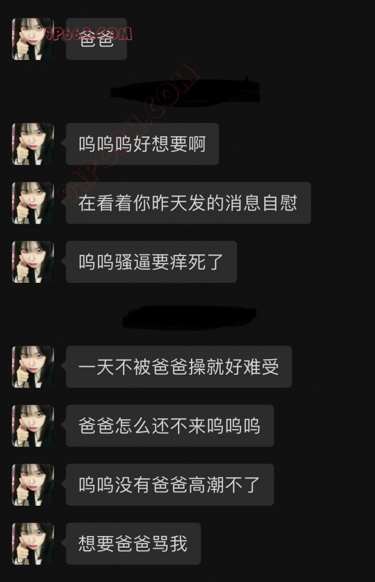Click the avatar next to 想要爸爸骂我
The width and height of the screenshot is (375, 582).
point(33,544)
